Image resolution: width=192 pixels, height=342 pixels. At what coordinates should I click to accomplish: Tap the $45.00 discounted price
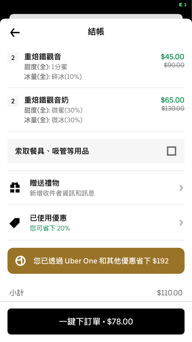pyautogui.click(x=172, y=57)
